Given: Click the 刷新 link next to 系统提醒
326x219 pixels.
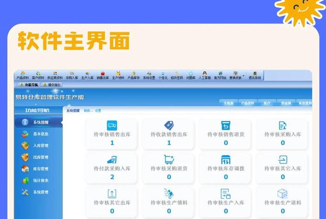Looking at the screenshot, I should 88,110.
